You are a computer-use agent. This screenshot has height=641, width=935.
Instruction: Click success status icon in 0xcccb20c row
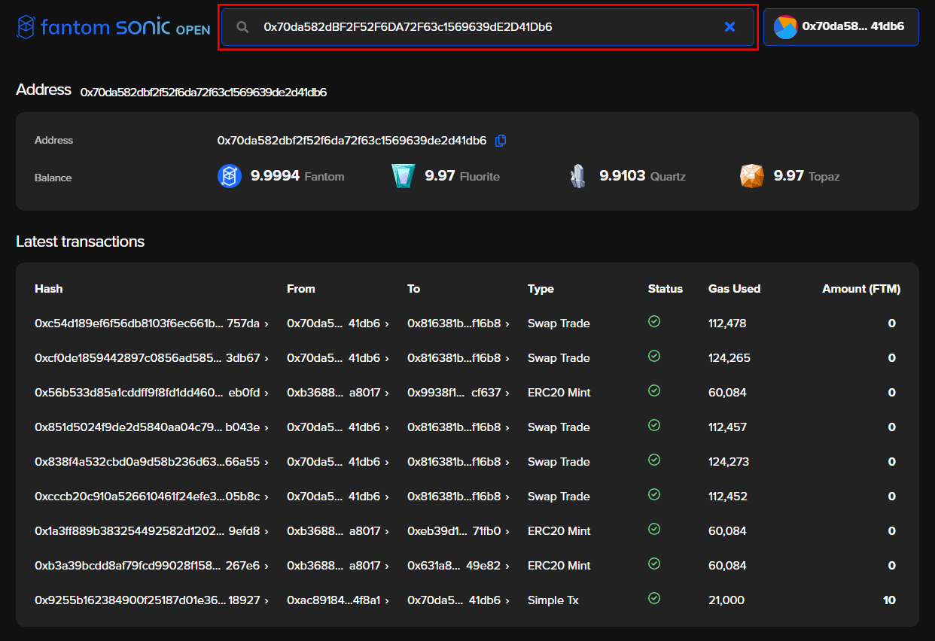[654, 494]
